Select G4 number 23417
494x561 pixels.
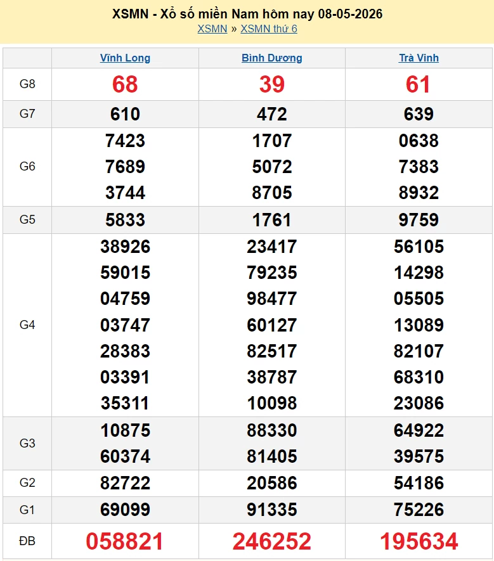point(271,247)
